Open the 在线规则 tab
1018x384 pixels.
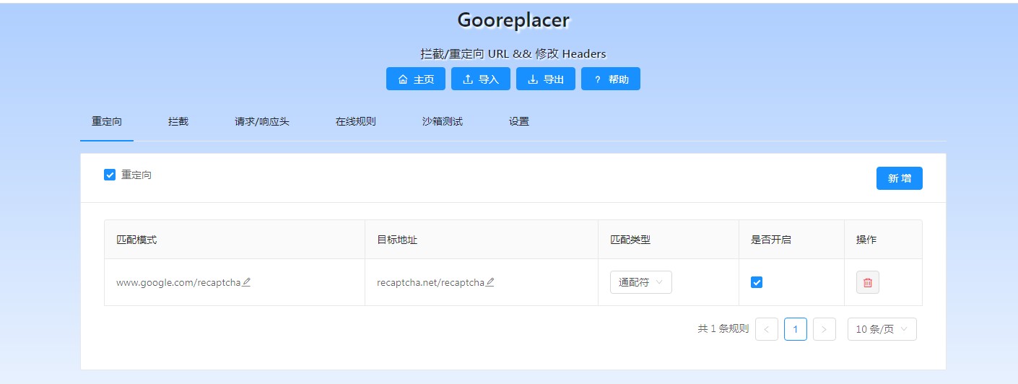click(x=356, y=121)
